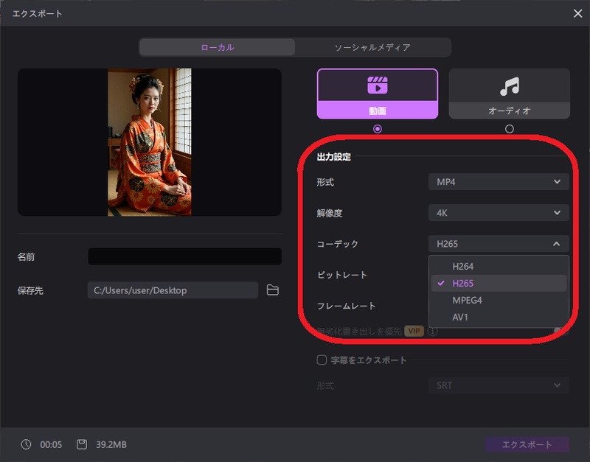
Task: Select the ローカル tab
Action: point(217,46)
